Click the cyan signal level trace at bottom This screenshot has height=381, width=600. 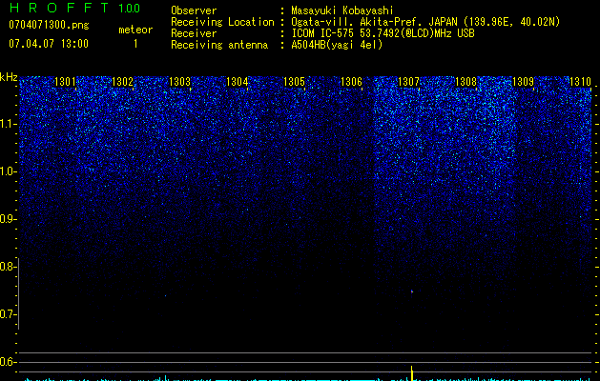tap(306, 379)
